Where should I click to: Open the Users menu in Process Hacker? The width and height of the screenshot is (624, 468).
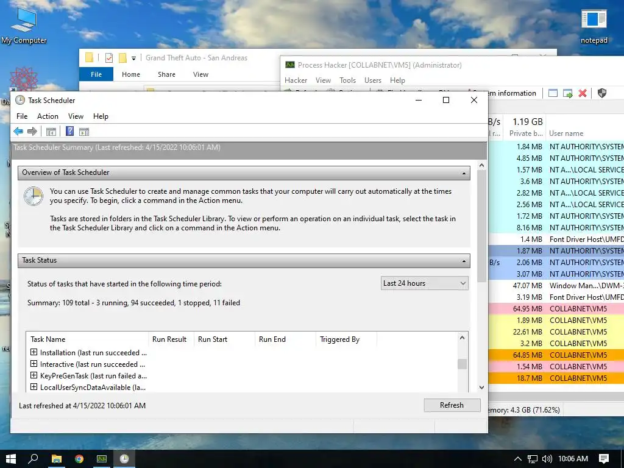pyautogui.click(x=373, y=80)
